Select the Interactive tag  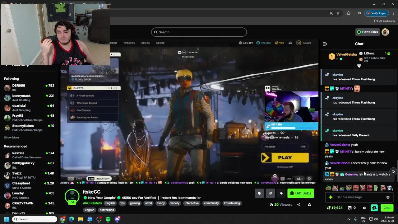[192, 203]
